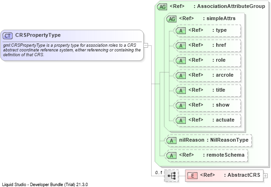The width and height of the screenshot is (271, 187).
Task: Click the 0..1 cardinality label
Action: tap(159, 173)
